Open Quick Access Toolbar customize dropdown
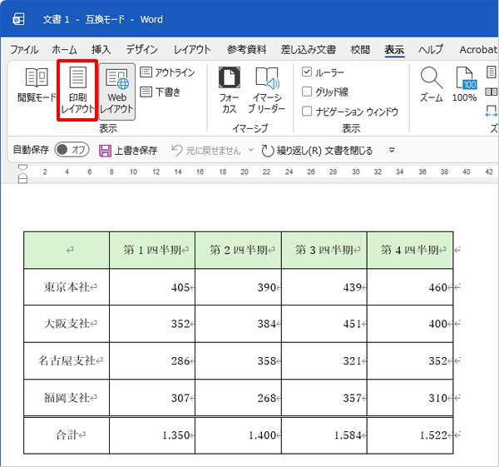The width and height of the screenshot is (499, 467). coord(392,150)
